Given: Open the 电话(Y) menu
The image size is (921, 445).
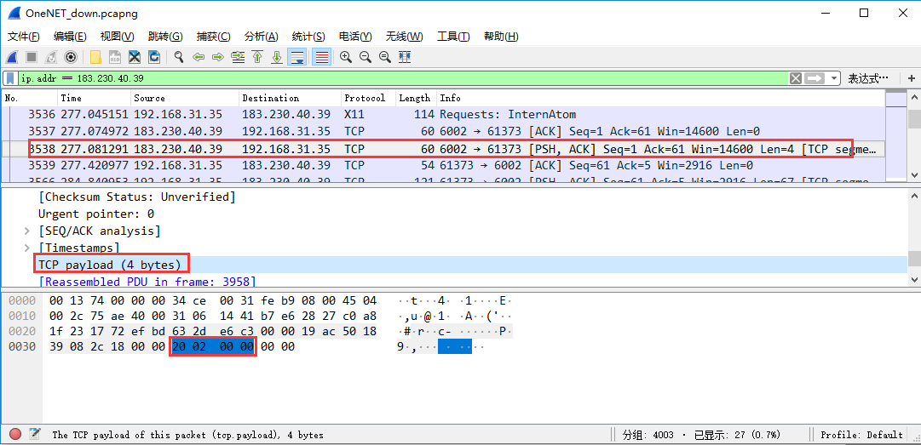Looking at the screenshot, I should (x=355, y=37).
